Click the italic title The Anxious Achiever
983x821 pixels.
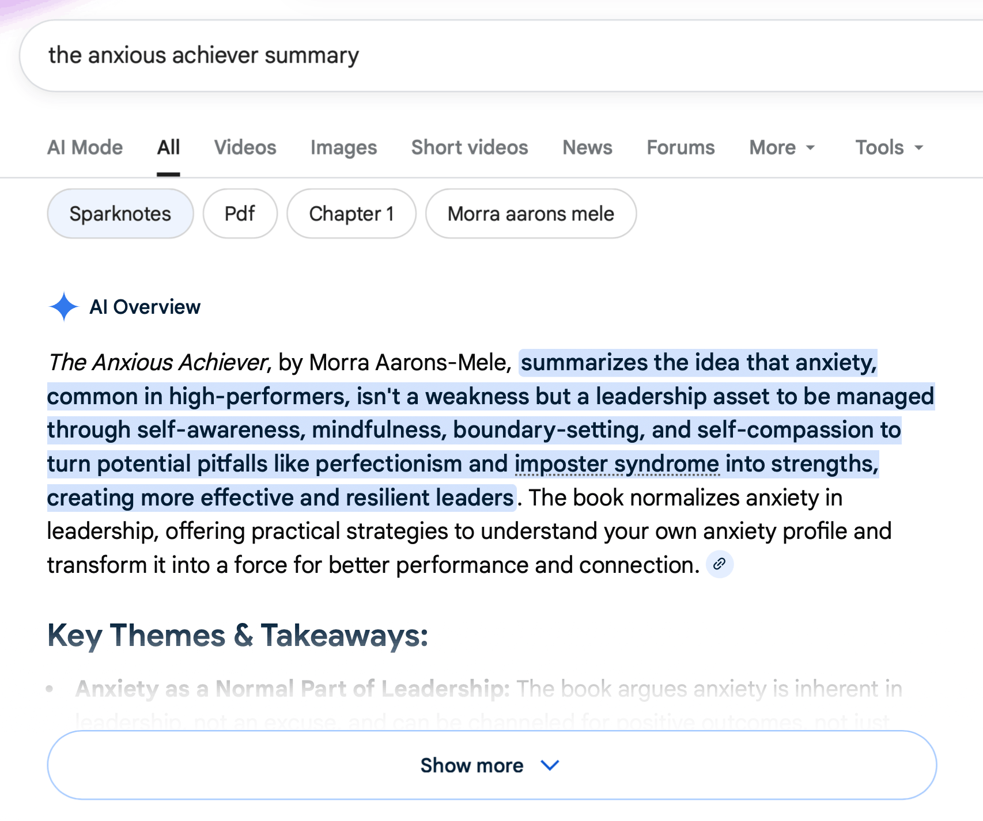click(x=158, y=363)
